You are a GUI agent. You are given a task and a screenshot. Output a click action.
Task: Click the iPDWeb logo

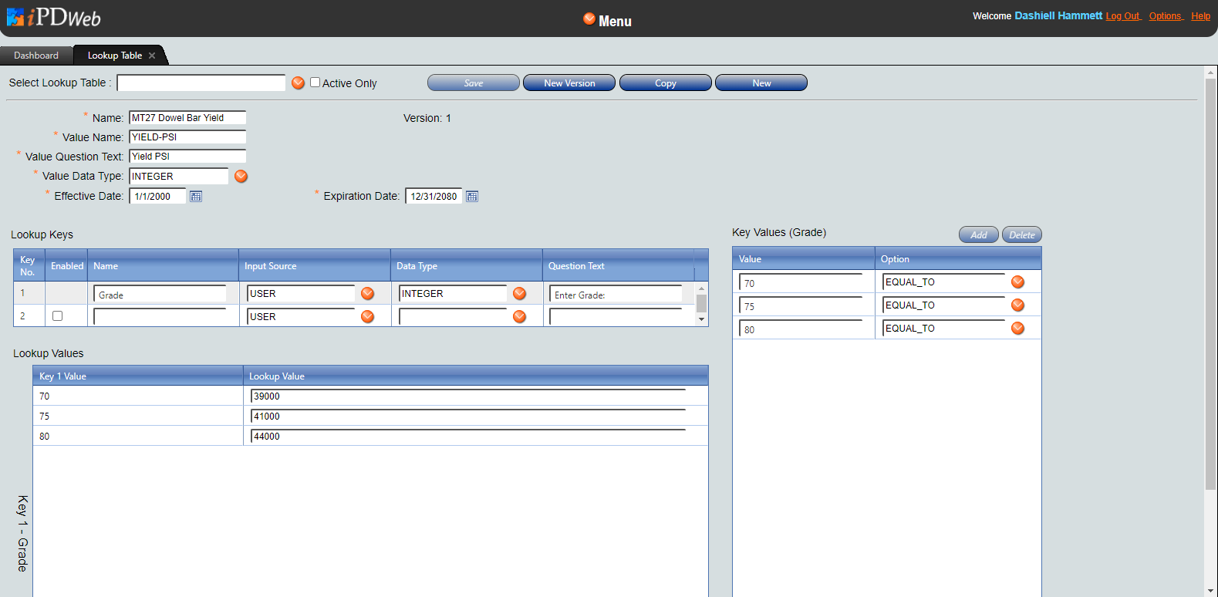coord(54,18)
